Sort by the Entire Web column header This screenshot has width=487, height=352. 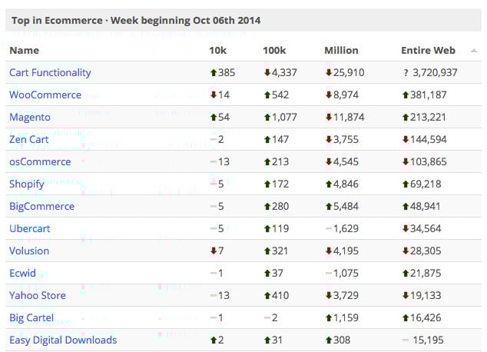(x=428, y=50)
